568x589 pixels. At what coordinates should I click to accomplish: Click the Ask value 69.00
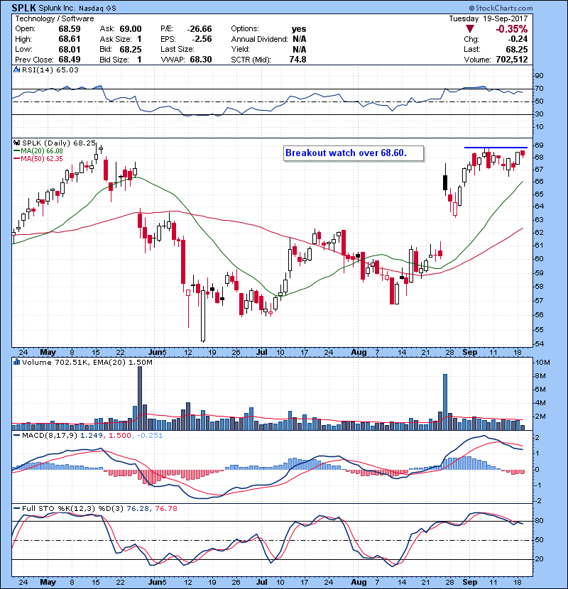(x=131, y=29)
